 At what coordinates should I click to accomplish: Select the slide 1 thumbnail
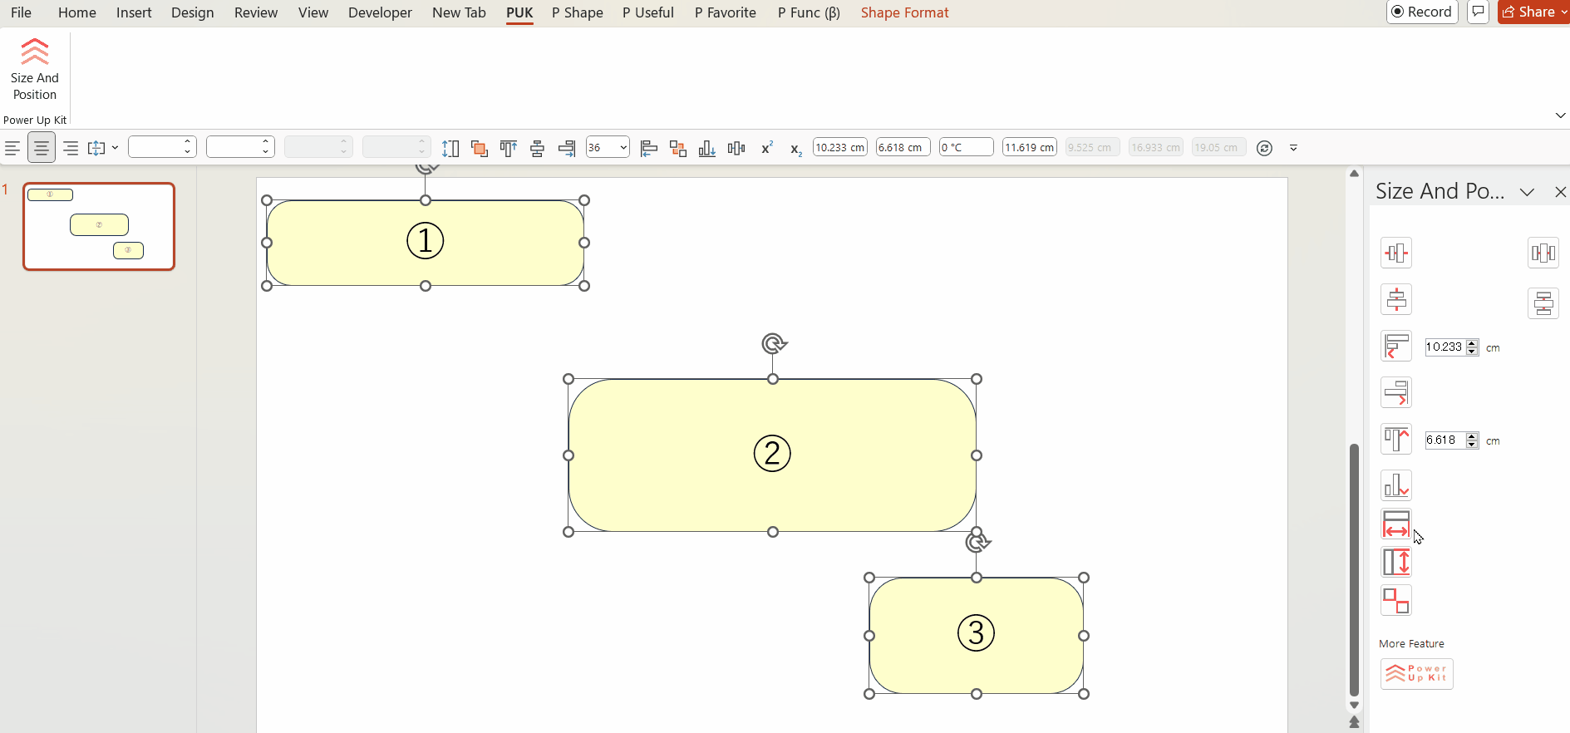pyautogui.click(x=99, y=226)
